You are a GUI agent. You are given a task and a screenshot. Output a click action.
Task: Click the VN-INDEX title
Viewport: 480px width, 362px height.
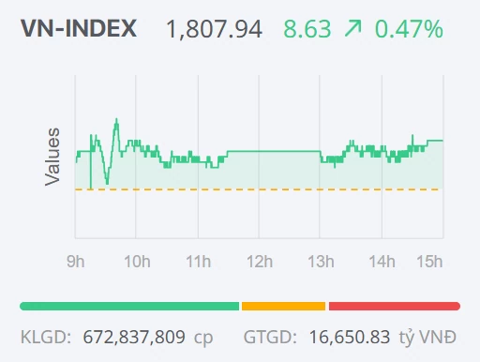[79, 28]
